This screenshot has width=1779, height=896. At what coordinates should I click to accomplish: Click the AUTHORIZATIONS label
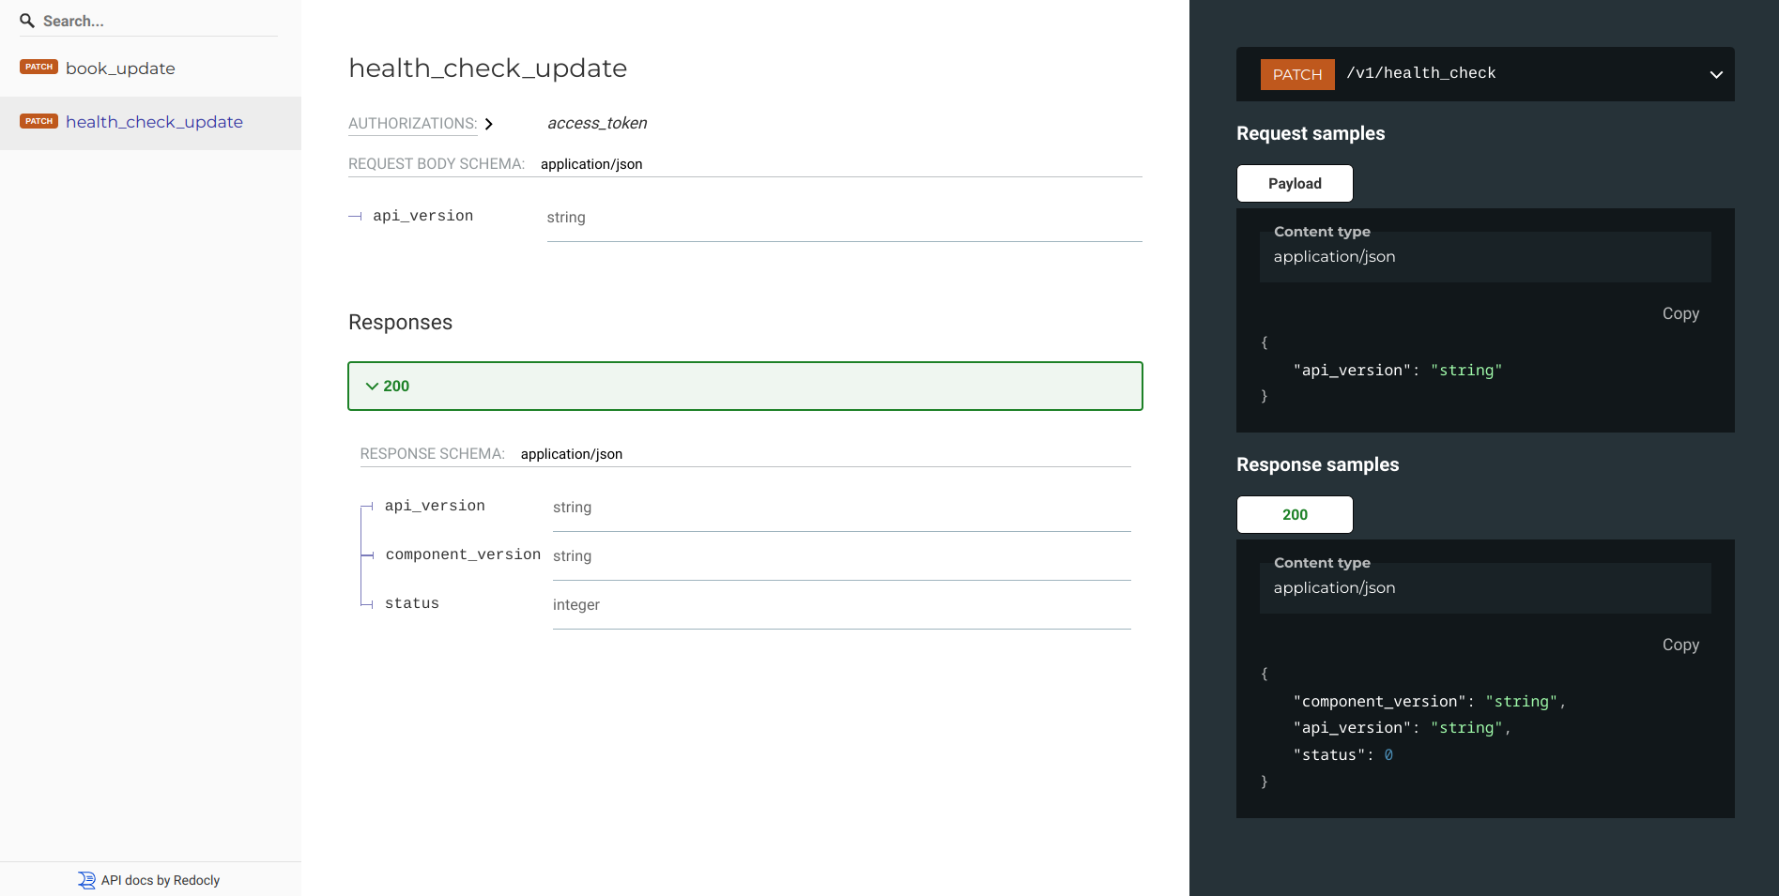[x=412, y=124]
